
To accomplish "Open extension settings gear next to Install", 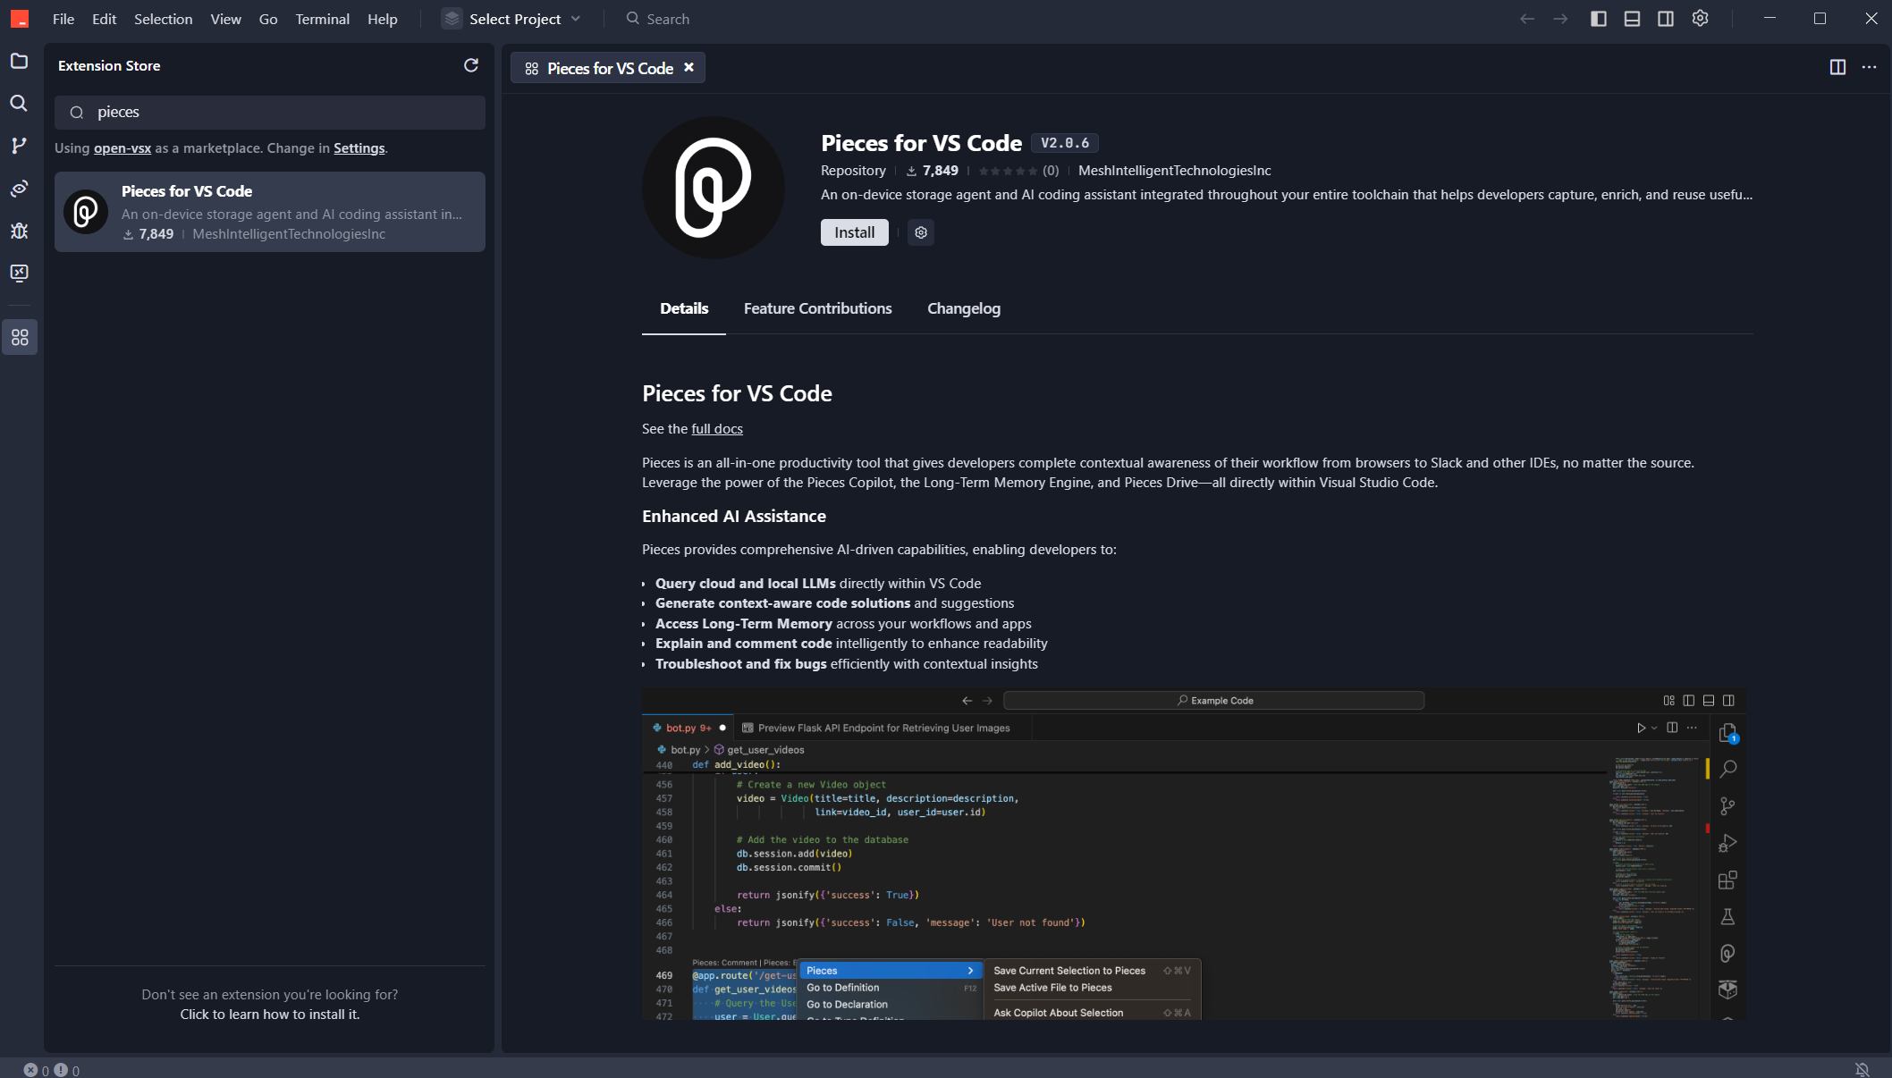I will (x=921, y=232).
